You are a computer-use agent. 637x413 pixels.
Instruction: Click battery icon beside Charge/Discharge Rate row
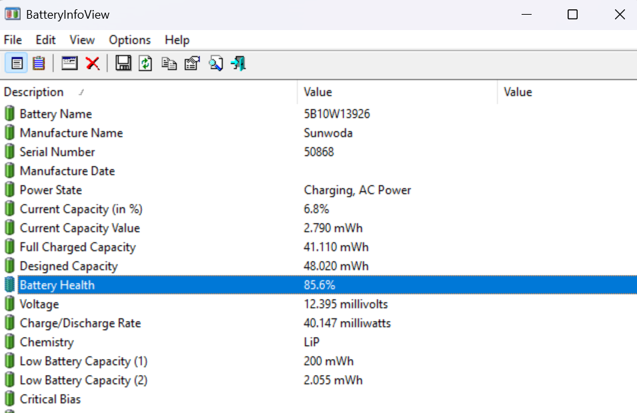coord(9,323)
